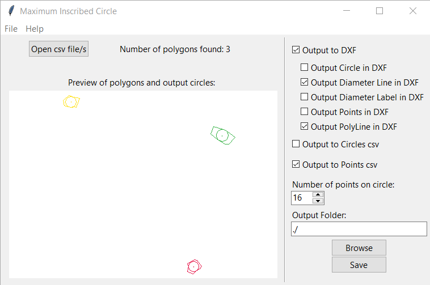430x285 pixels.
Task: Disable Output to Points csv
Action: click(x=296, y=164)
